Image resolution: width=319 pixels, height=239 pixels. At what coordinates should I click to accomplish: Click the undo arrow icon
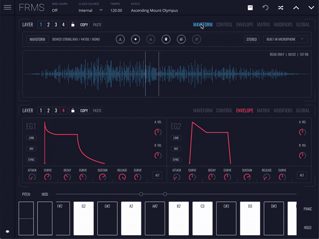[265, 7]
